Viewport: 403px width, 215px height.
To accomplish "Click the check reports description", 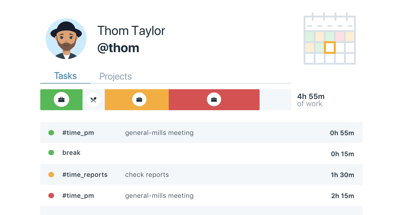I will (x=147, y=175).
